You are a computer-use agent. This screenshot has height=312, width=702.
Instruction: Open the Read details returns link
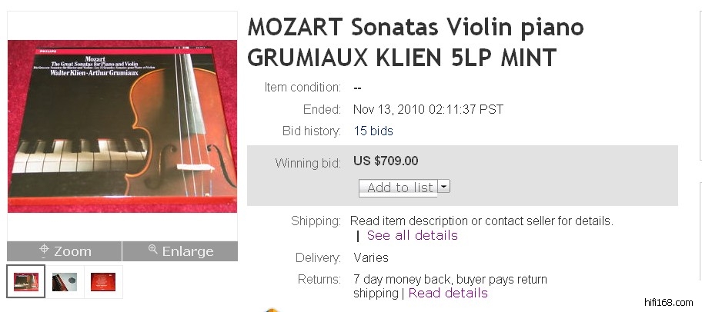tap(448, 293)
